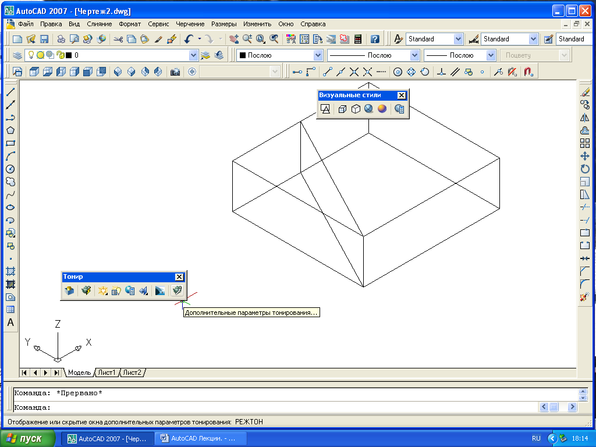596x447 pixels.
Task: Click the Help question mark icon
Action: (375, 39)
